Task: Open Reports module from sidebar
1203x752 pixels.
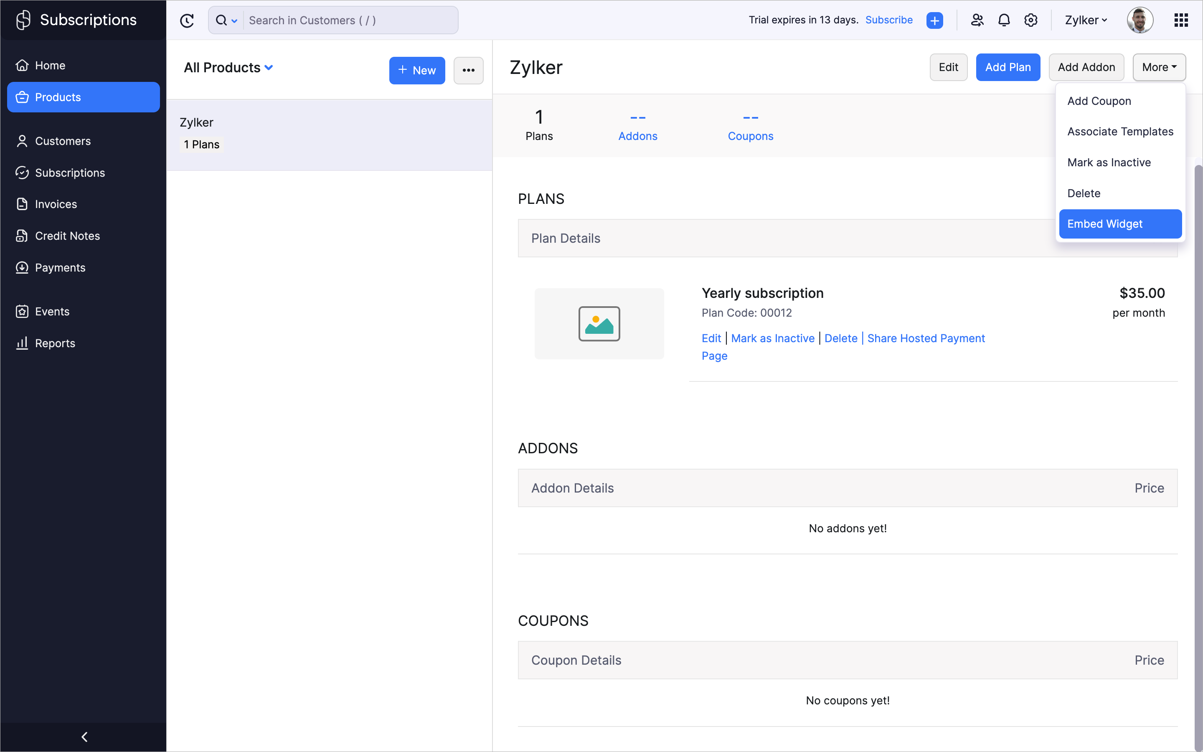Action: point(84,344)
